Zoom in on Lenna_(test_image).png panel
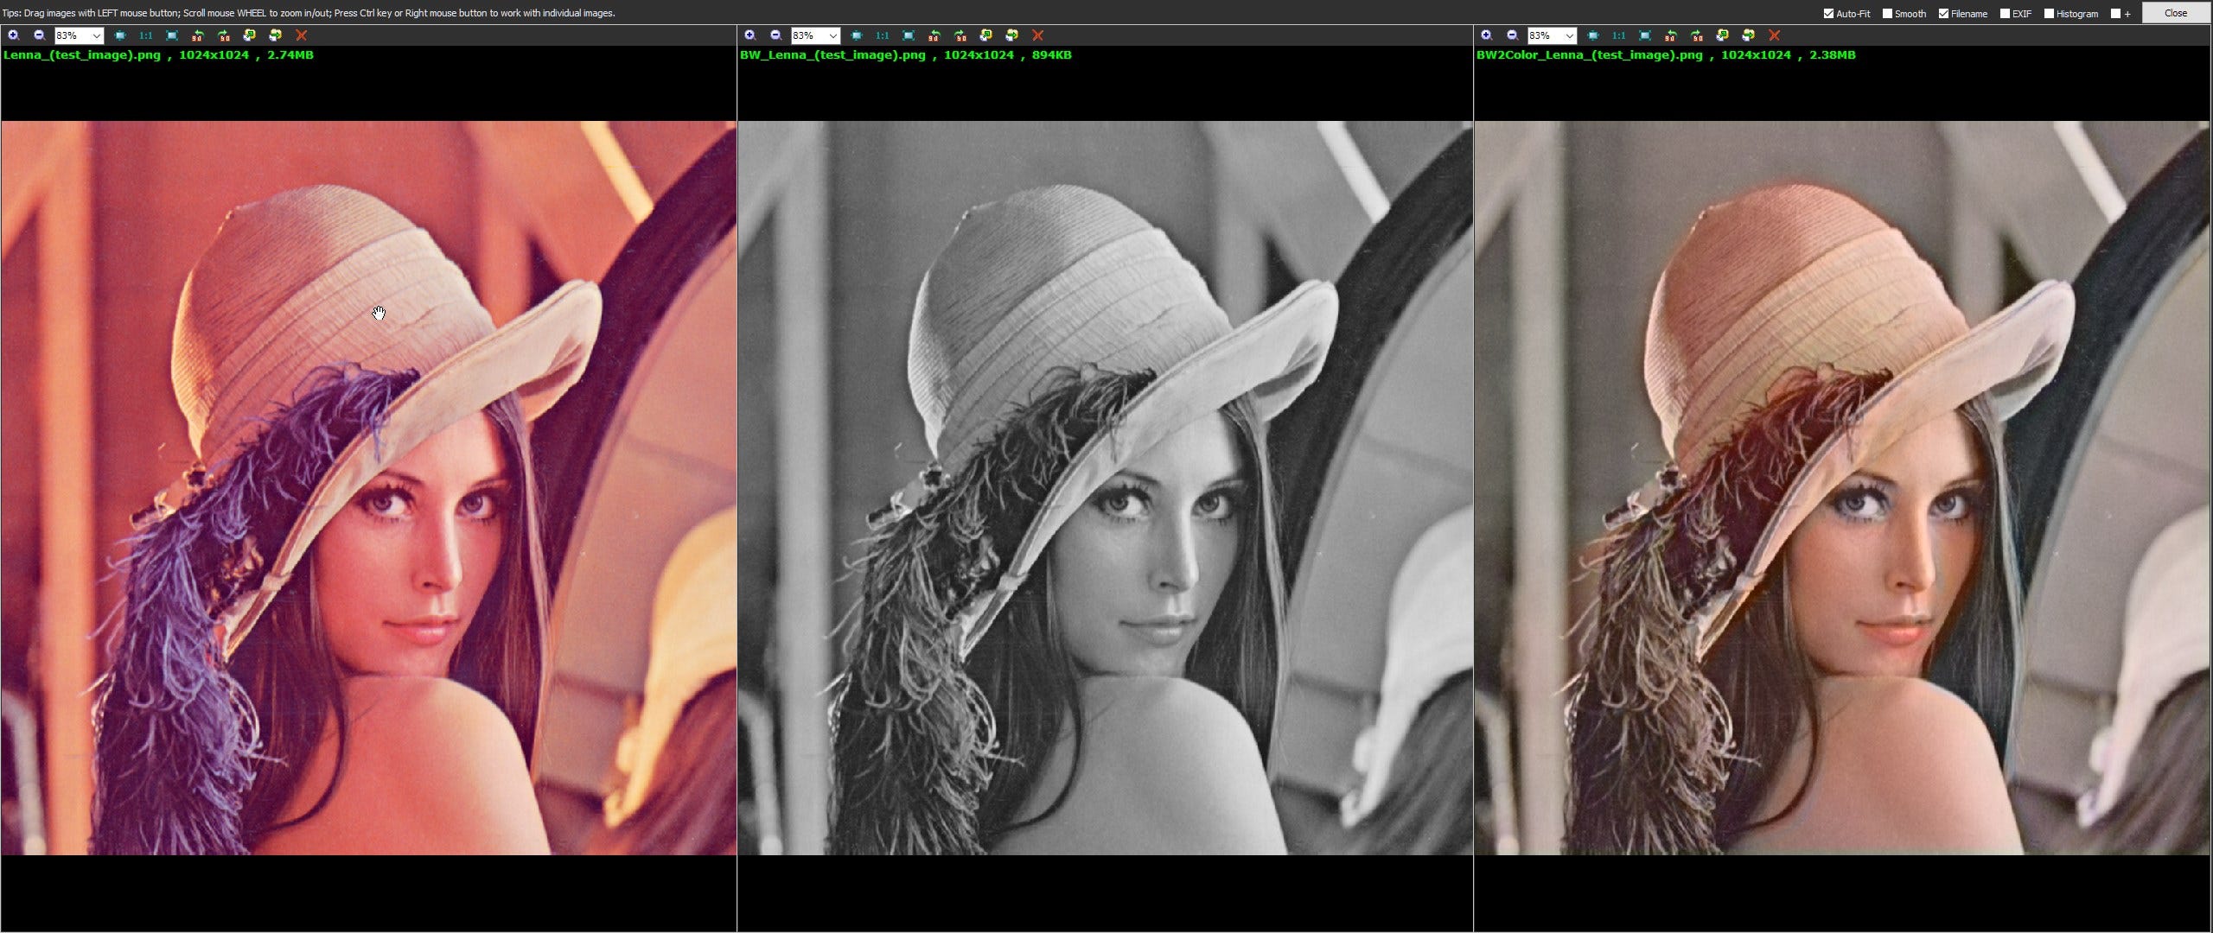The height and width of the screenshot is (933, 2213). (13, 35)
